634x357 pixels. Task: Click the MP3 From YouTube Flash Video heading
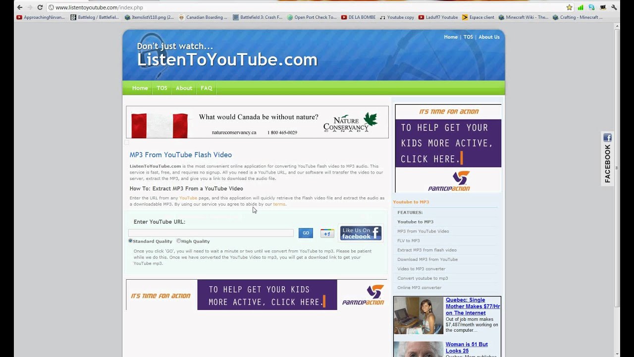coord(181,155)
